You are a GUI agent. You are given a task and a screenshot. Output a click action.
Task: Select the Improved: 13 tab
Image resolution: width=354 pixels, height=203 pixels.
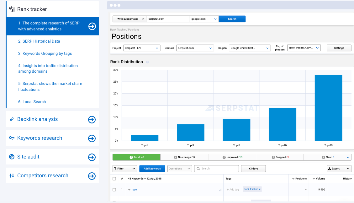click(x=232, y=157)
